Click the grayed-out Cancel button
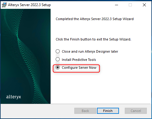 [136, 111]
